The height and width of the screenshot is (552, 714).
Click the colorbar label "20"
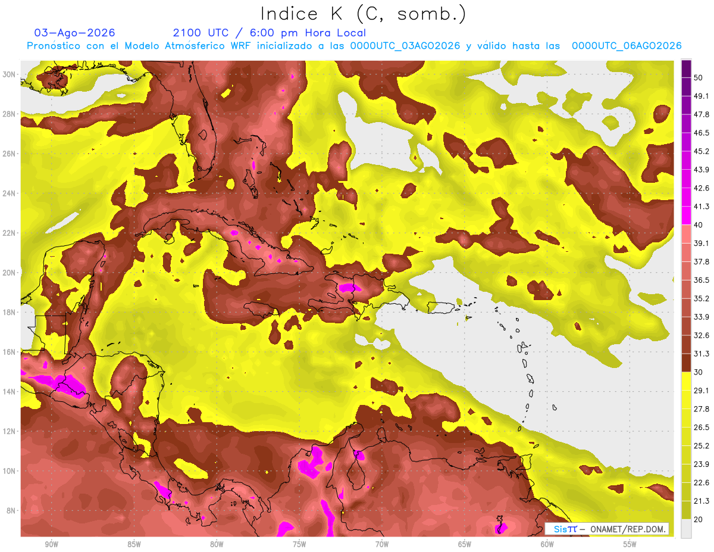point(699,519)
